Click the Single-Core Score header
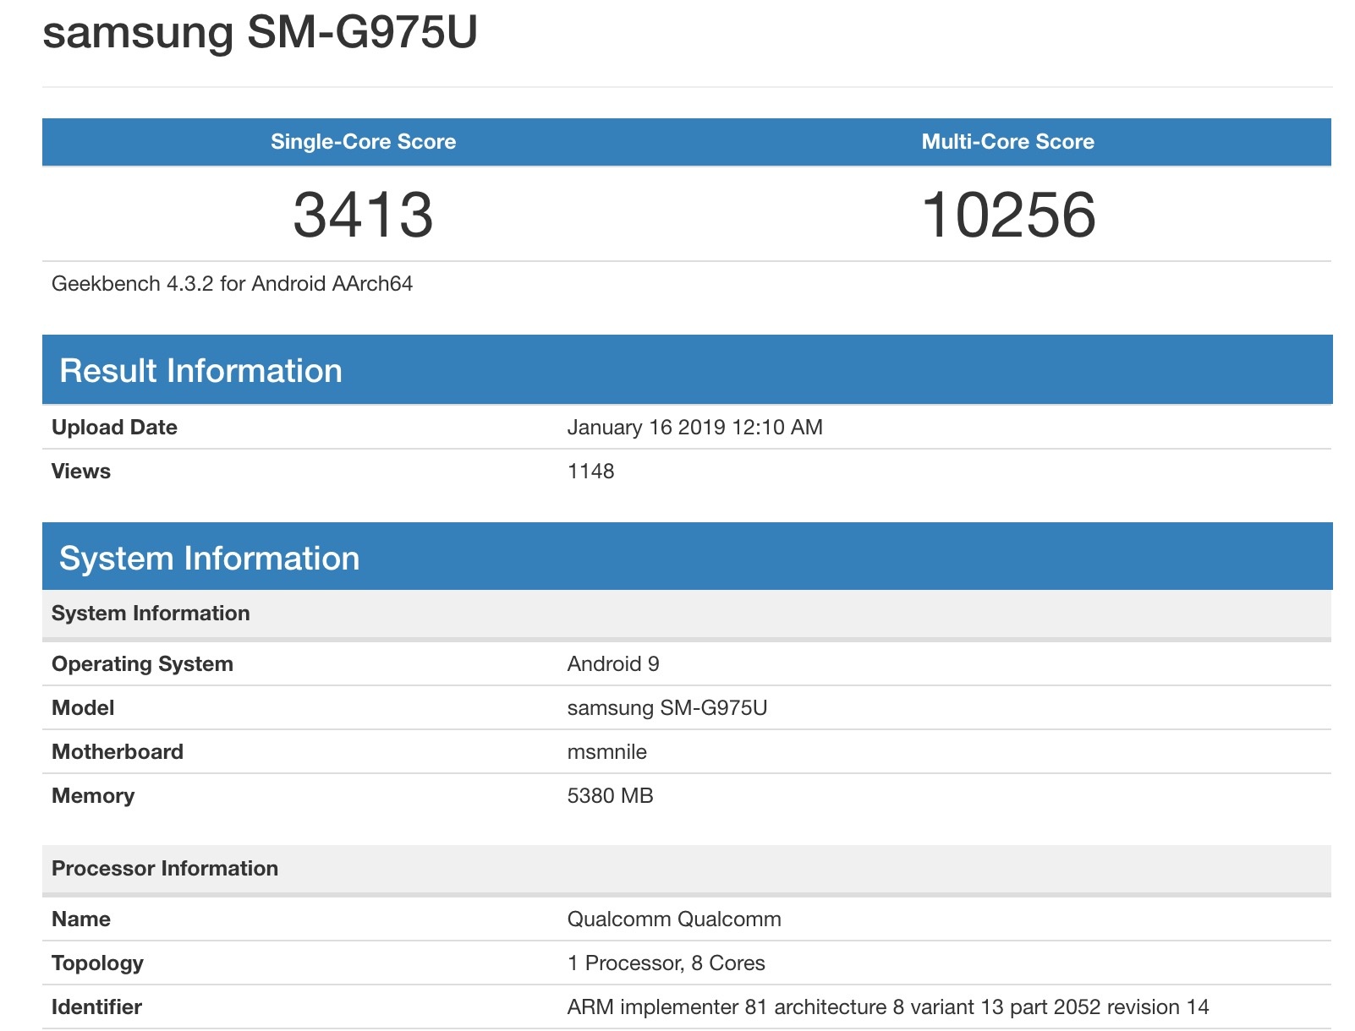Screen dimensions: 1355x1031 point(363,142)
